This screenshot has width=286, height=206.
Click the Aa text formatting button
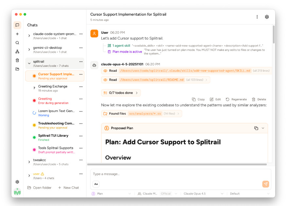tap(96, 184)
